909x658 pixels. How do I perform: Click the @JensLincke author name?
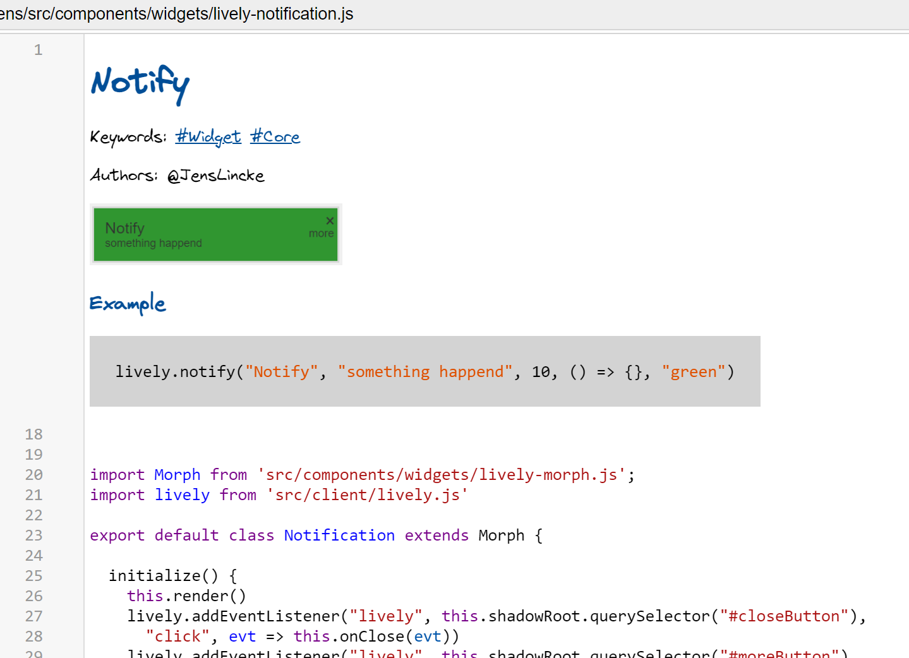click(215, 176)
